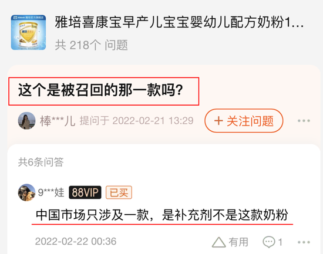Tap the 已买 purchased tag
The image size is (323, 254).
[x=119, y=192]
